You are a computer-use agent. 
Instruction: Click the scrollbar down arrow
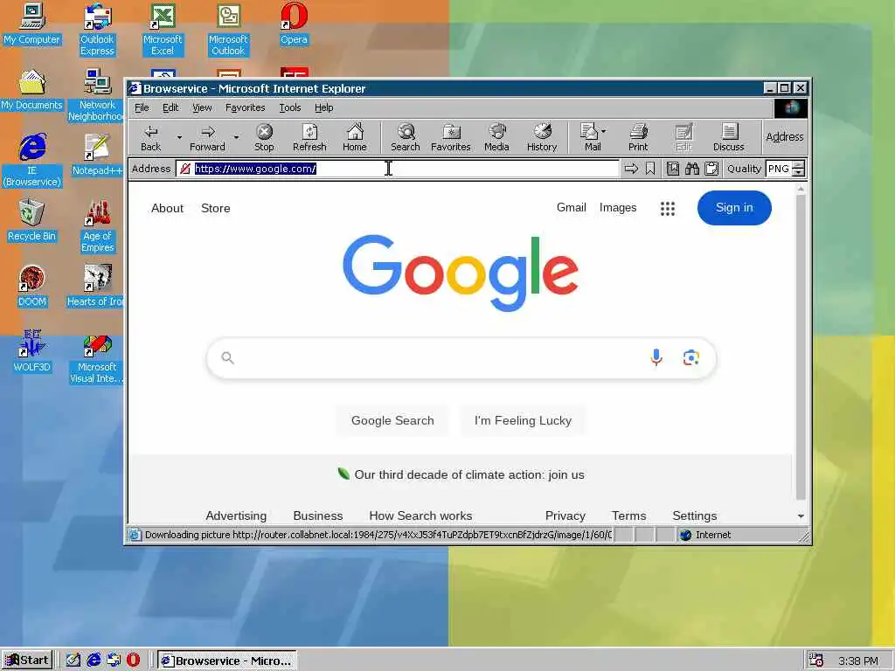[801, 515]
